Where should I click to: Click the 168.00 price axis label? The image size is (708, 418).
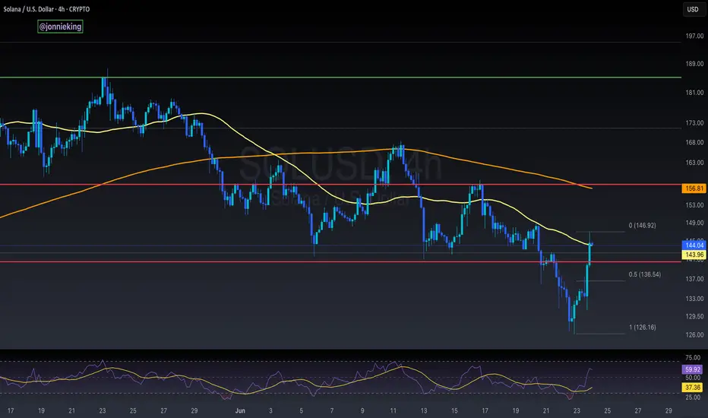694,142
